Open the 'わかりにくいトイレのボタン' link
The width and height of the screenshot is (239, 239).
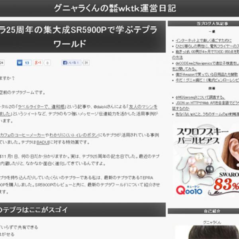click(74, 135)
